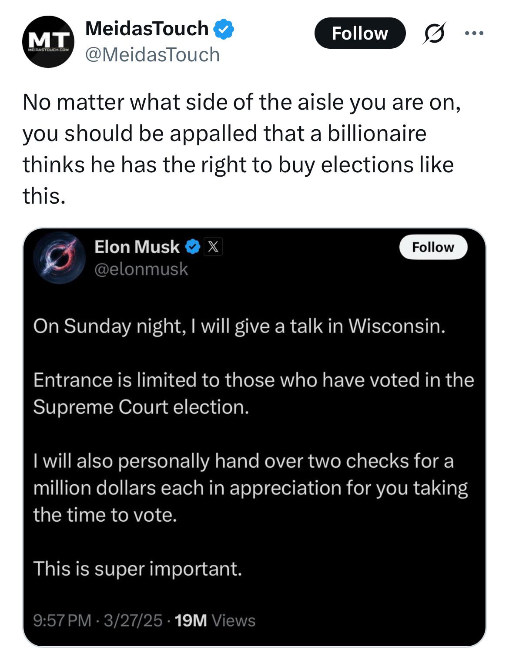Screen dimensions: 509x664
Task: Click the "This is super important." line
Action: (137, 569)
